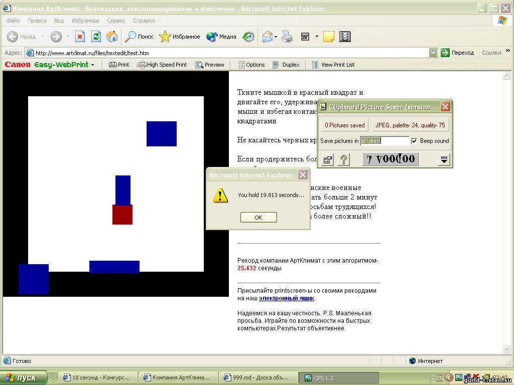Click the page scrollbar up arrow
The width and height of the screenshot is (514, 385).
(x=507, y=75)
